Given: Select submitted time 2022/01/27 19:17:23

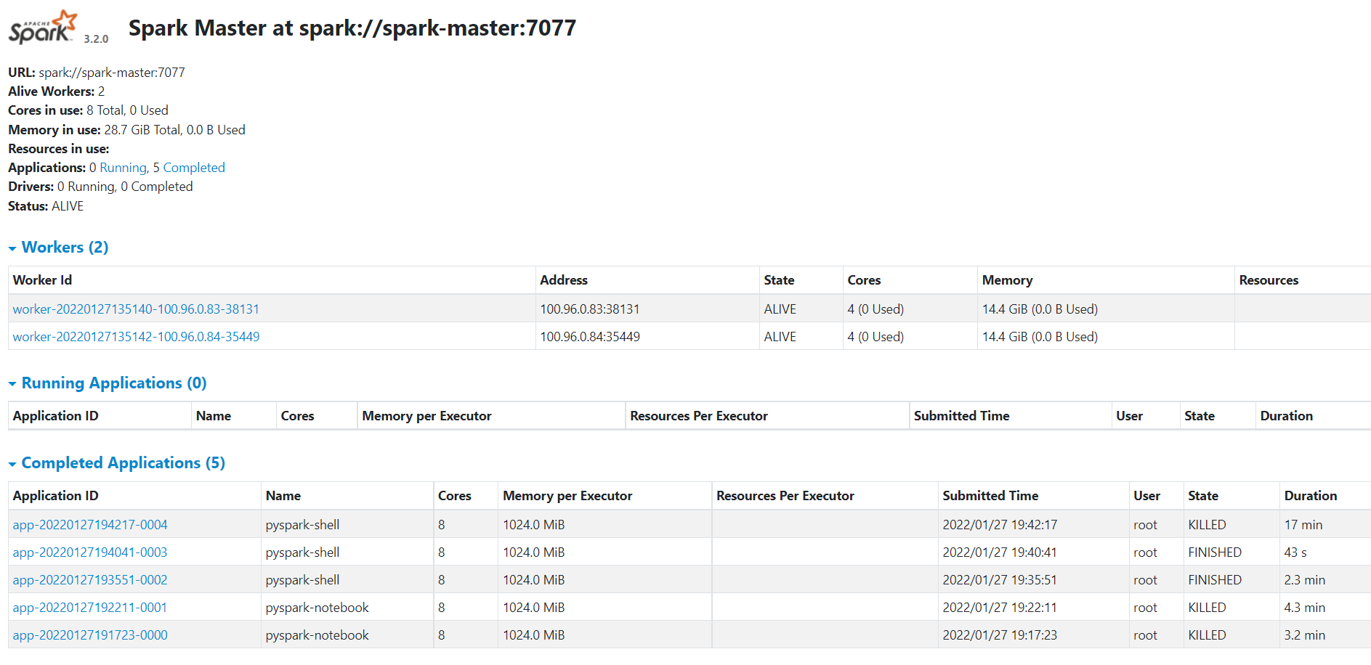Looking at the screenshot, I should [1000, 635].
